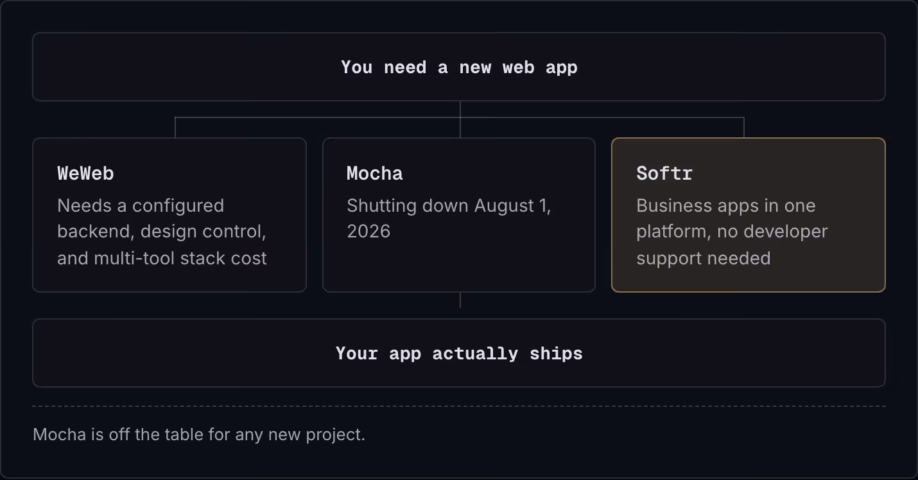The image size is (918, 480).
Task: Click the "You need a new web app" box
Action: click(459, 67)
